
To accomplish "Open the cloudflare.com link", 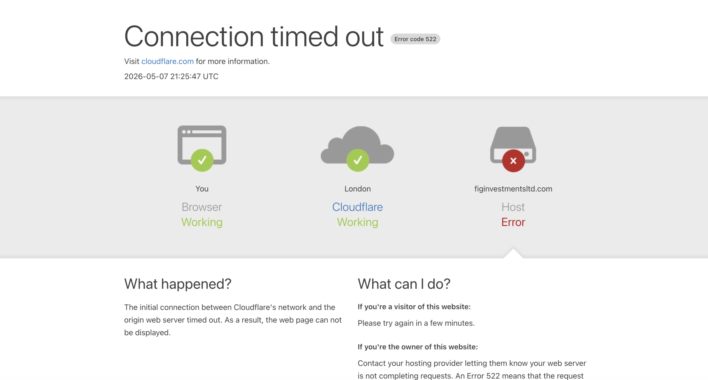I will pyautogui.click(x=167, y=61).
